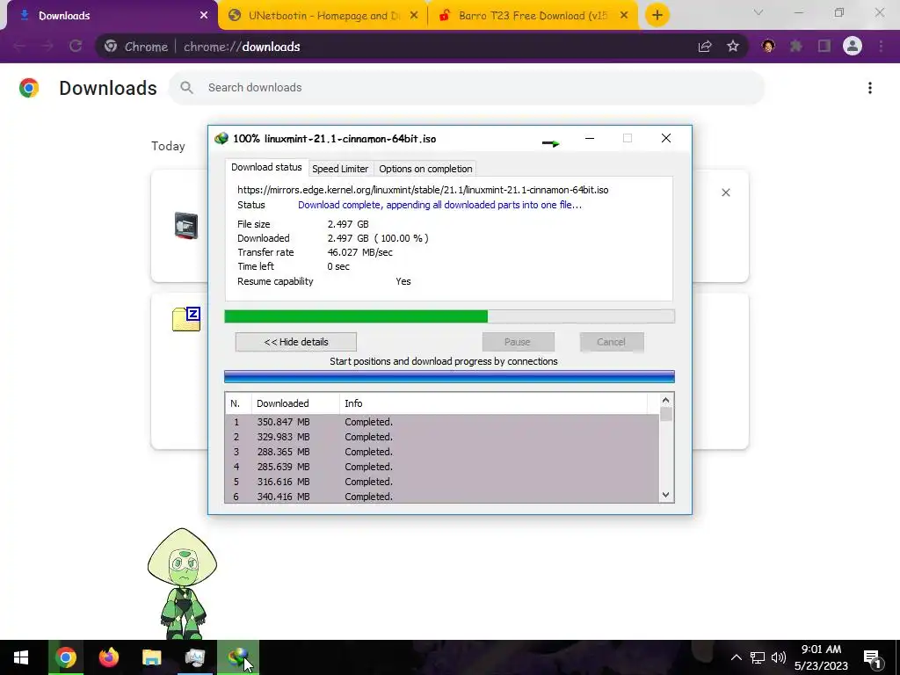
Task: Click the Info column header
Action: (493, 403)
